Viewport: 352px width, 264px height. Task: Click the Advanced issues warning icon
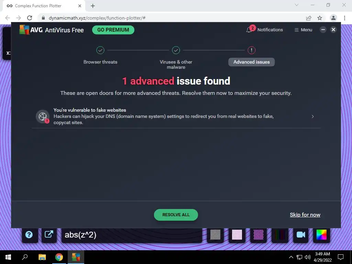(x=251, y=50)
